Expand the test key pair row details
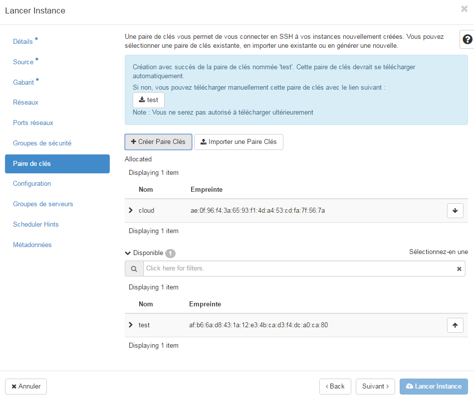The width and height of the screenshot is (474, 399). click(x=131, y=325)
